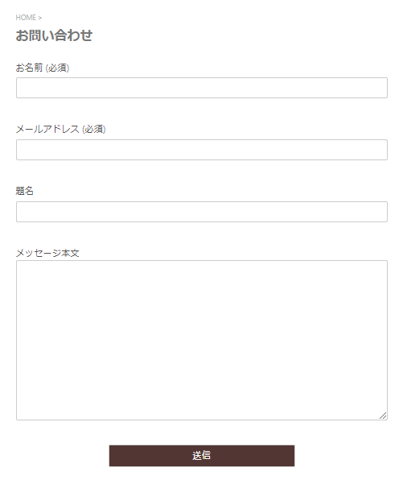Click the breadcrumb separator arrow after HOME
The image size is (403, 480).
pos(39,18)
